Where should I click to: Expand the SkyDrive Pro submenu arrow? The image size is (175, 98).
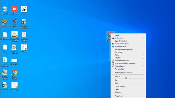click(x=144, y=38)
